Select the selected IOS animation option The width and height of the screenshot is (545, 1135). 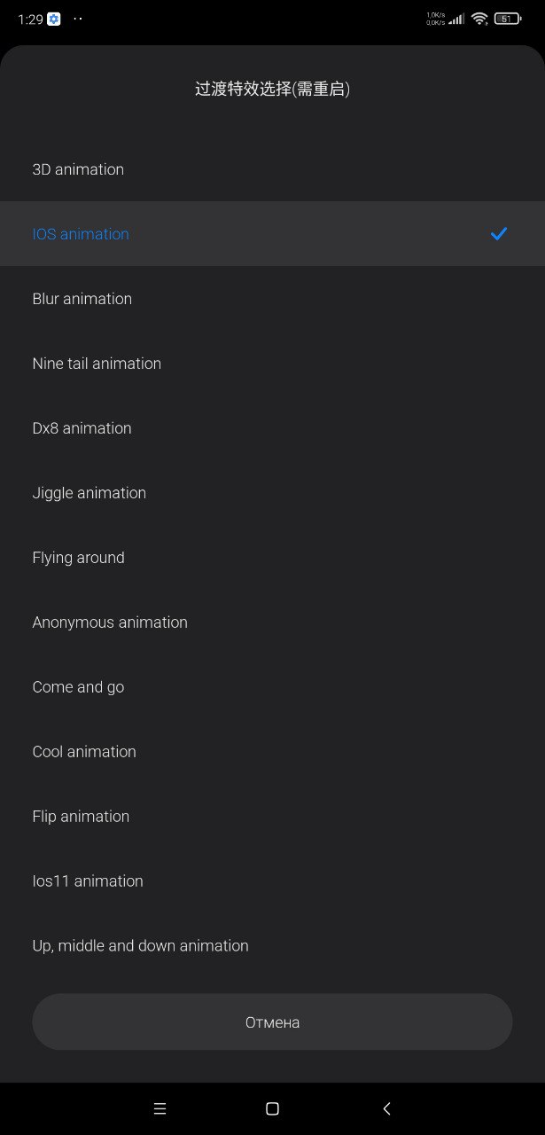click(x=272, y=234)
